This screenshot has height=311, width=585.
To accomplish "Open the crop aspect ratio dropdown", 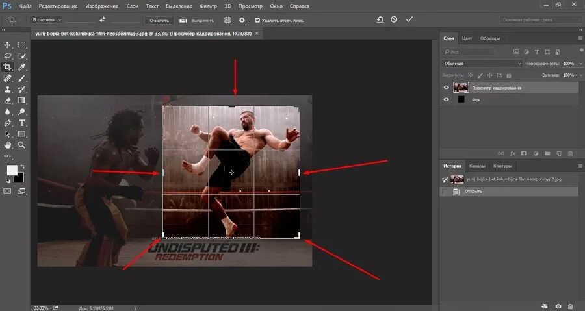I will [x=46, y=20].
